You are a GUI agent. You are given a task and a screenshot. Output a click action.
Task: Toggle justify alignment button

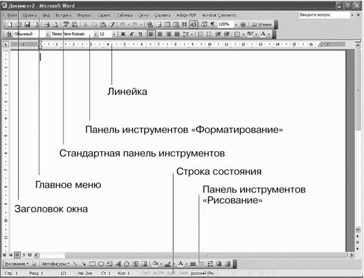click(x=177, y=34)
